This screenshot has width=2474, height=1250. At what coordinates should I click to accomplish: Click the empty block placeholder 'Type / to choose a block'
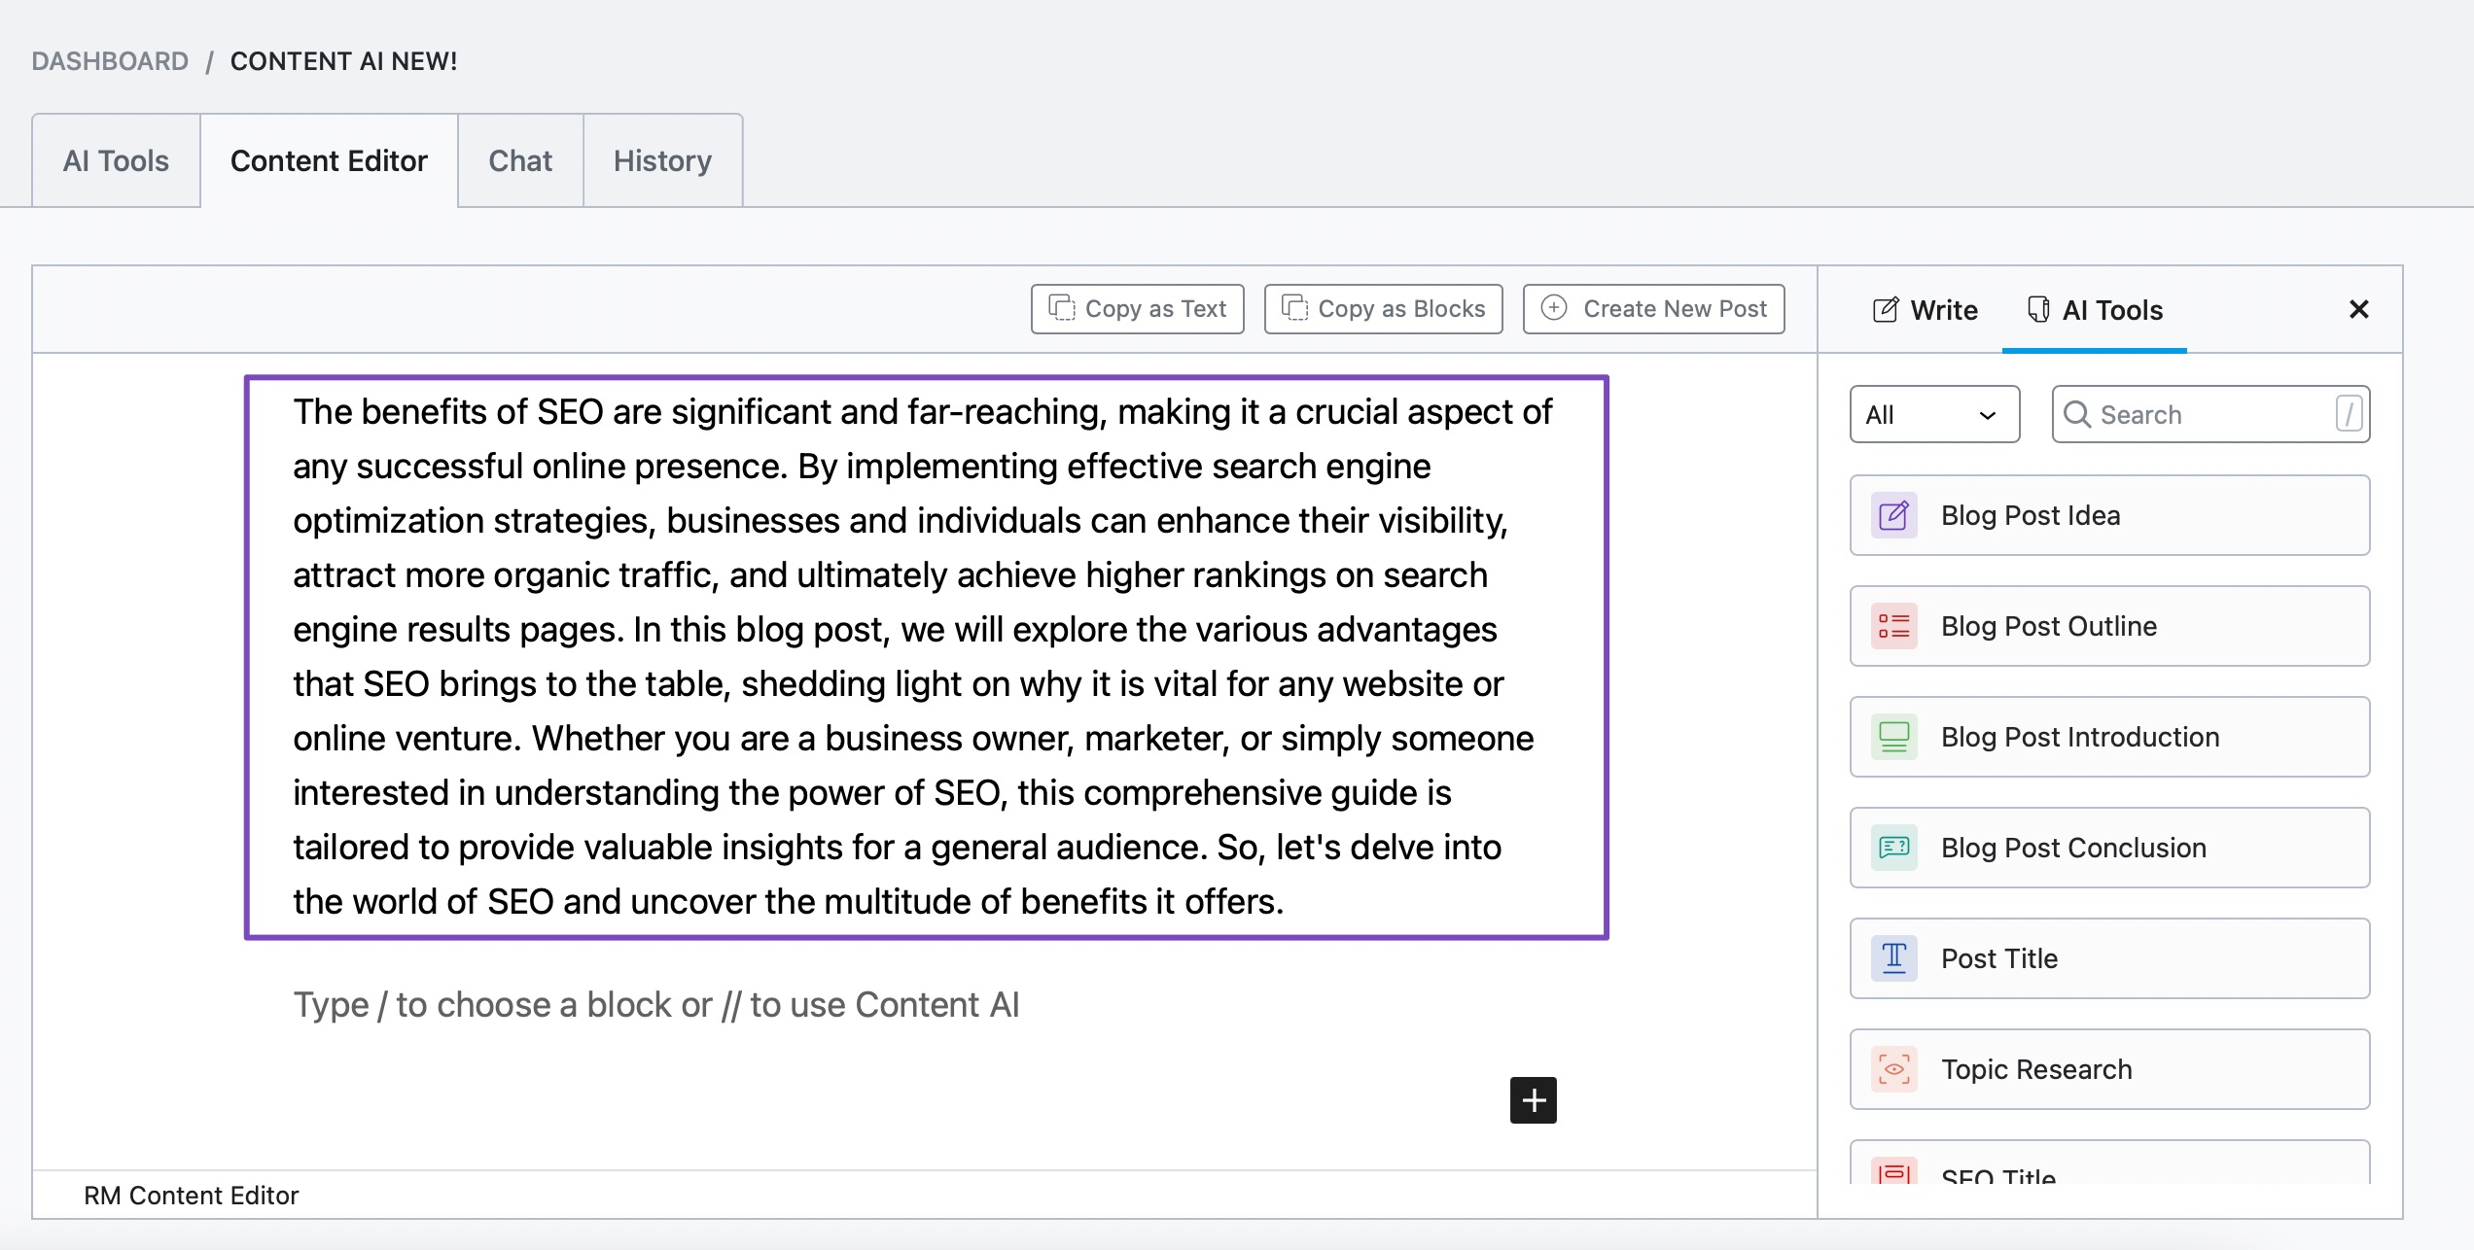[x=656, y=1005]
